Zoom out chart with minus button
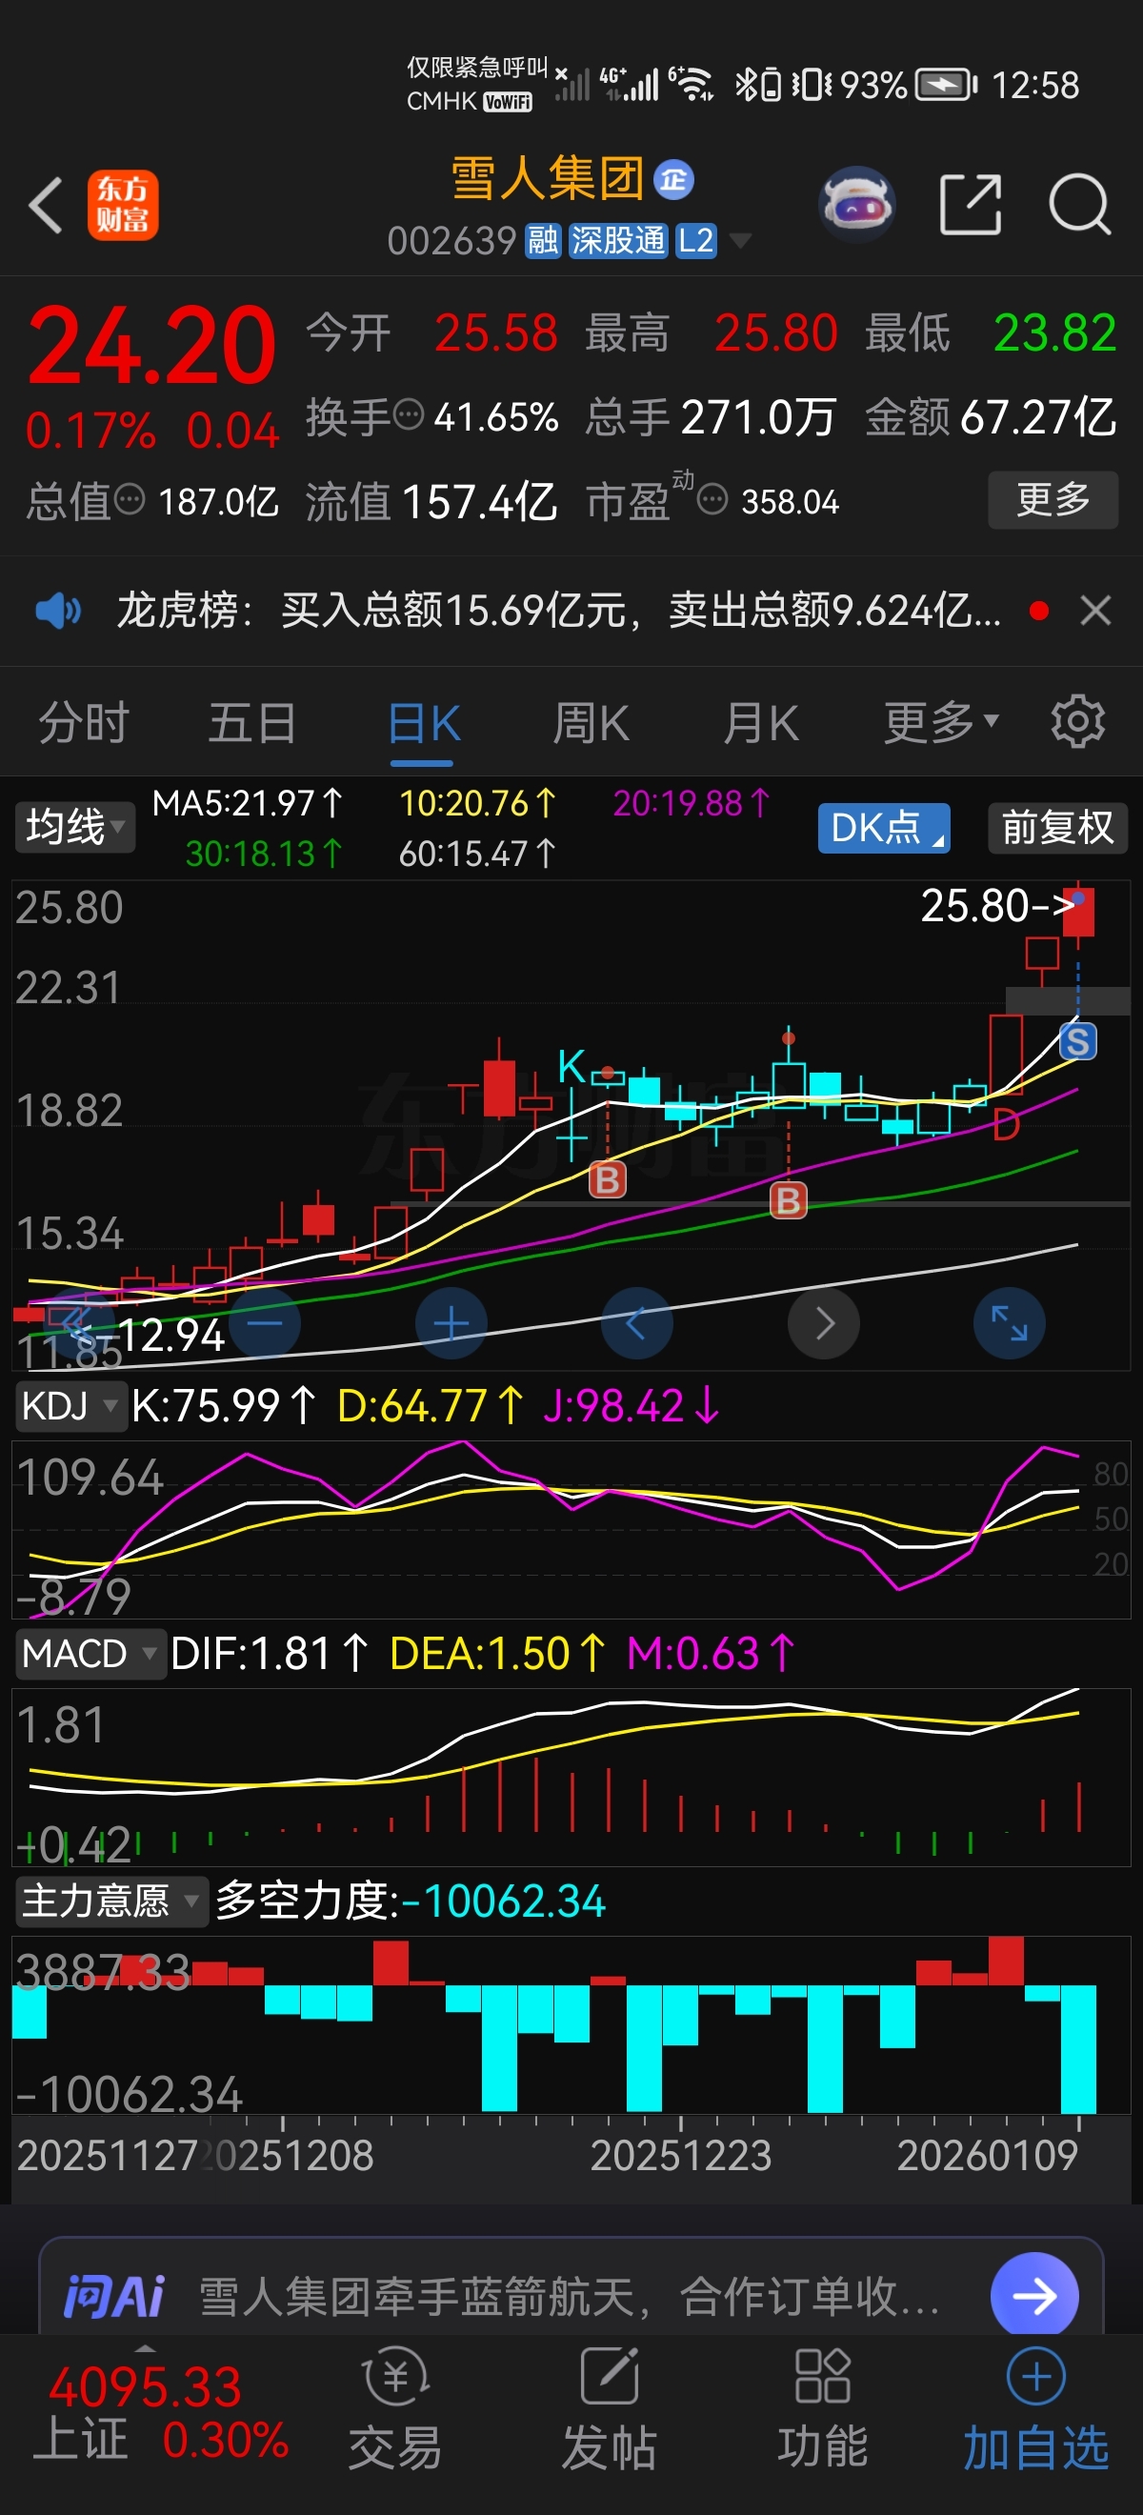The width and height of the screenshot is (1143, 2515). (x=264, y=1323)
